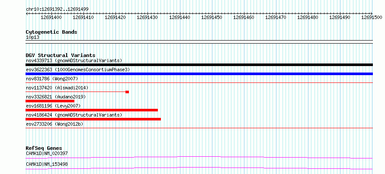The image size is (385, 174).
Task: Click the magenta CAMK1D|NM_020397 gene line
Action: [x=199, y=157]
